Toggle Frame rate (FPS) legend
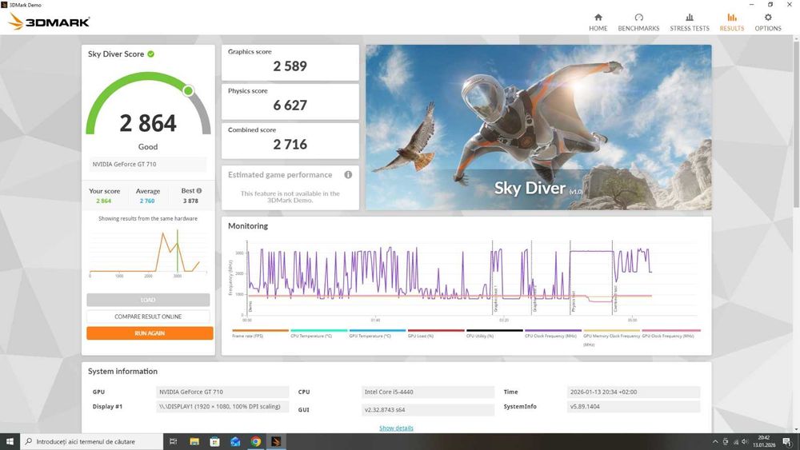Screen dimensions: 800x450 pos(260,334)
